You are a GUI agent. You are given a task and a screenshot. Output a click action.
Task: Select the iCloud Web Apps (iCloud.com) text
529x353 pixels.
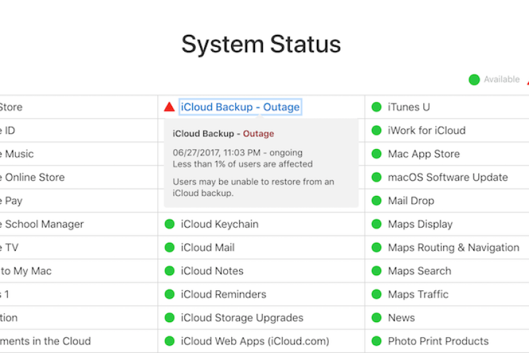point(255,341)
